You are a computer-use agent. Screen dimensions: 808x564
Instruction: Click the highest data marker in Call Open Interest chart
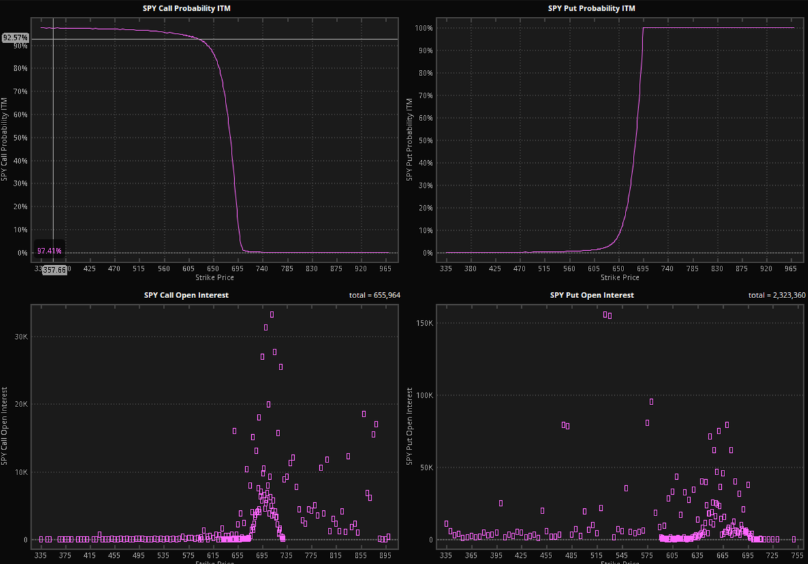[x=272, y=314]
